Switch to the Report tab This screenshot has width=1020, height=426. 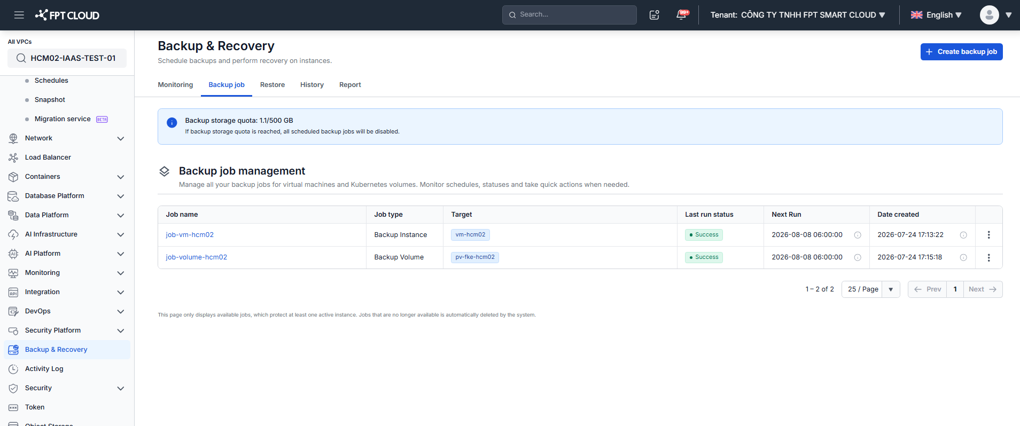350,85
